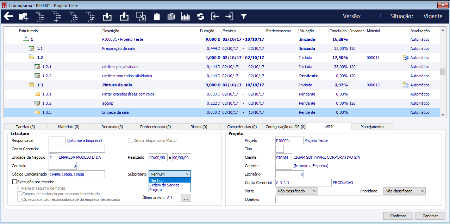Switch to the Recursos (0) tab
Image resolution: width=450 pixels, height=224 pixels.
pyautogui.click(x=112, y=127)
